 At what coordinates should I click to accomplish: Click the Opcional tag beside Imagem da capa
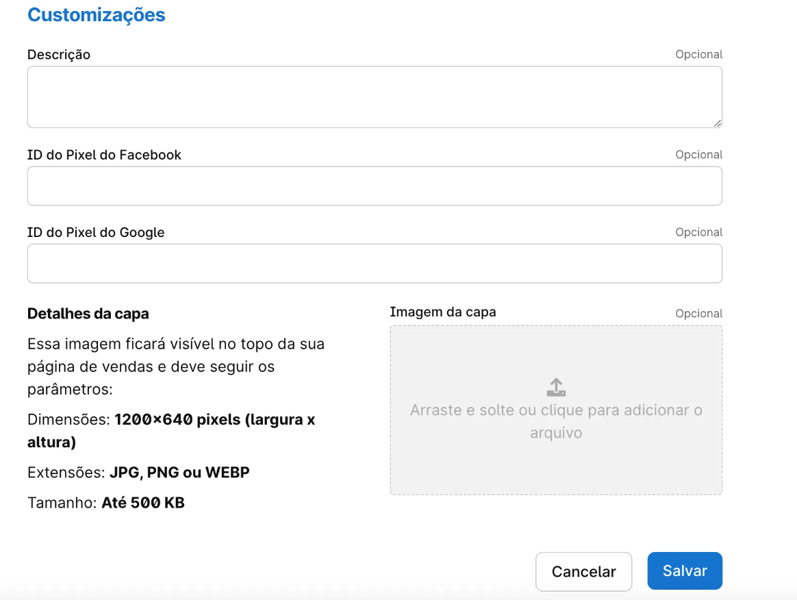(698, 314)
